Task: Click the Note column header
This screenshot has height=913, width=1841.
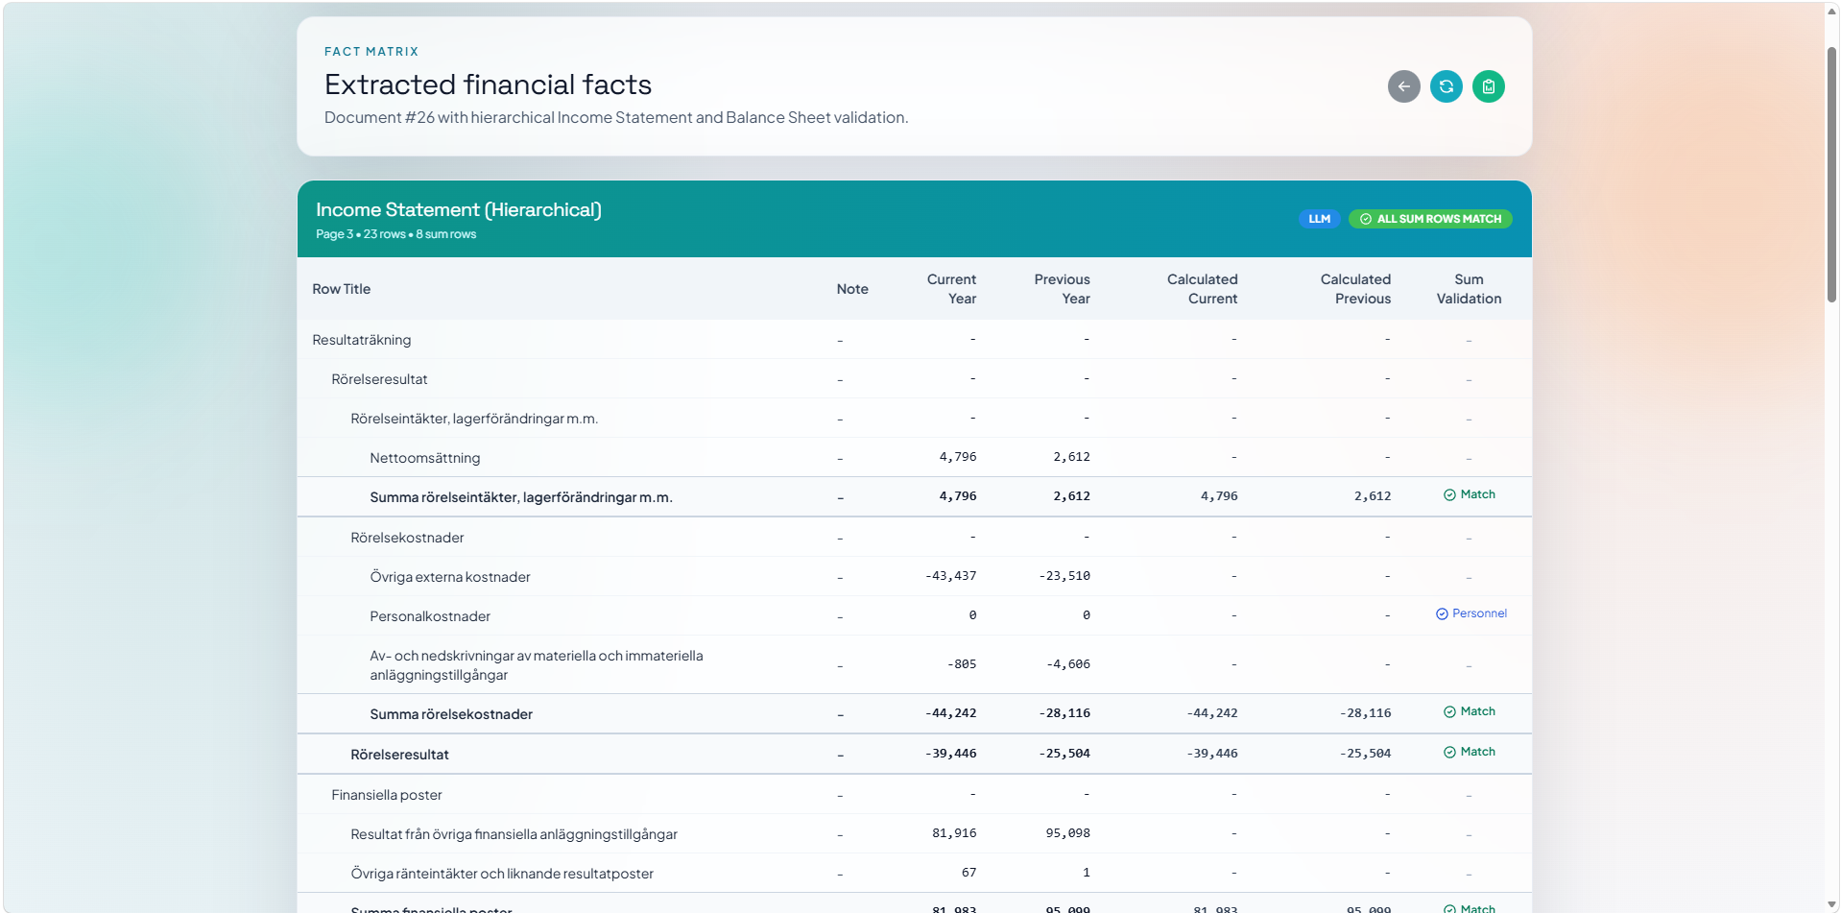Action: (x=851, y=289)
